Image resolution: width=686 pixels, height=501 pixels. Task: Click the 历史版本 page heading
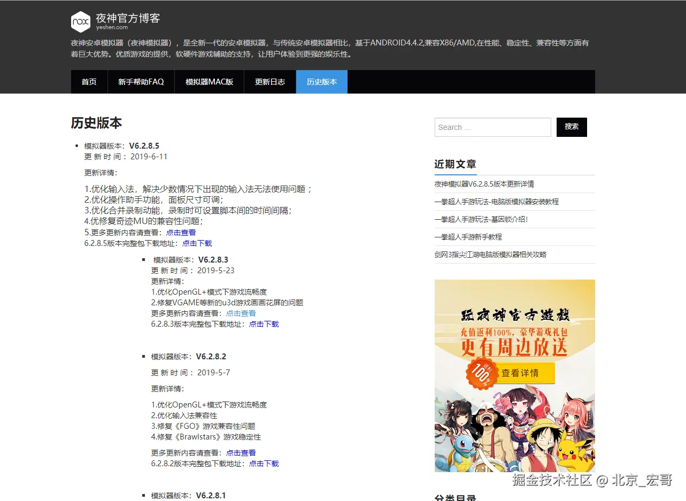tap(96, 123)
